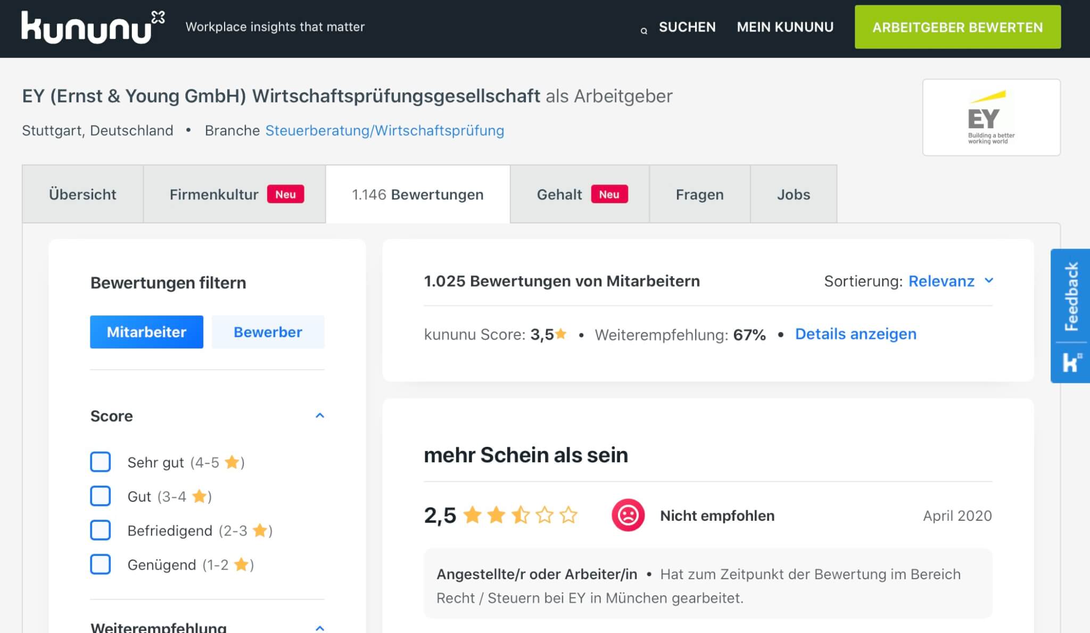Open the review titled mehr Schein als sein

pos(526,455)
